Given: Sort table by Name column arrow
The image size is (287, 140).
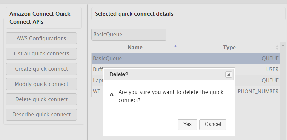Looking at the screenshot, I should (175, 46).
